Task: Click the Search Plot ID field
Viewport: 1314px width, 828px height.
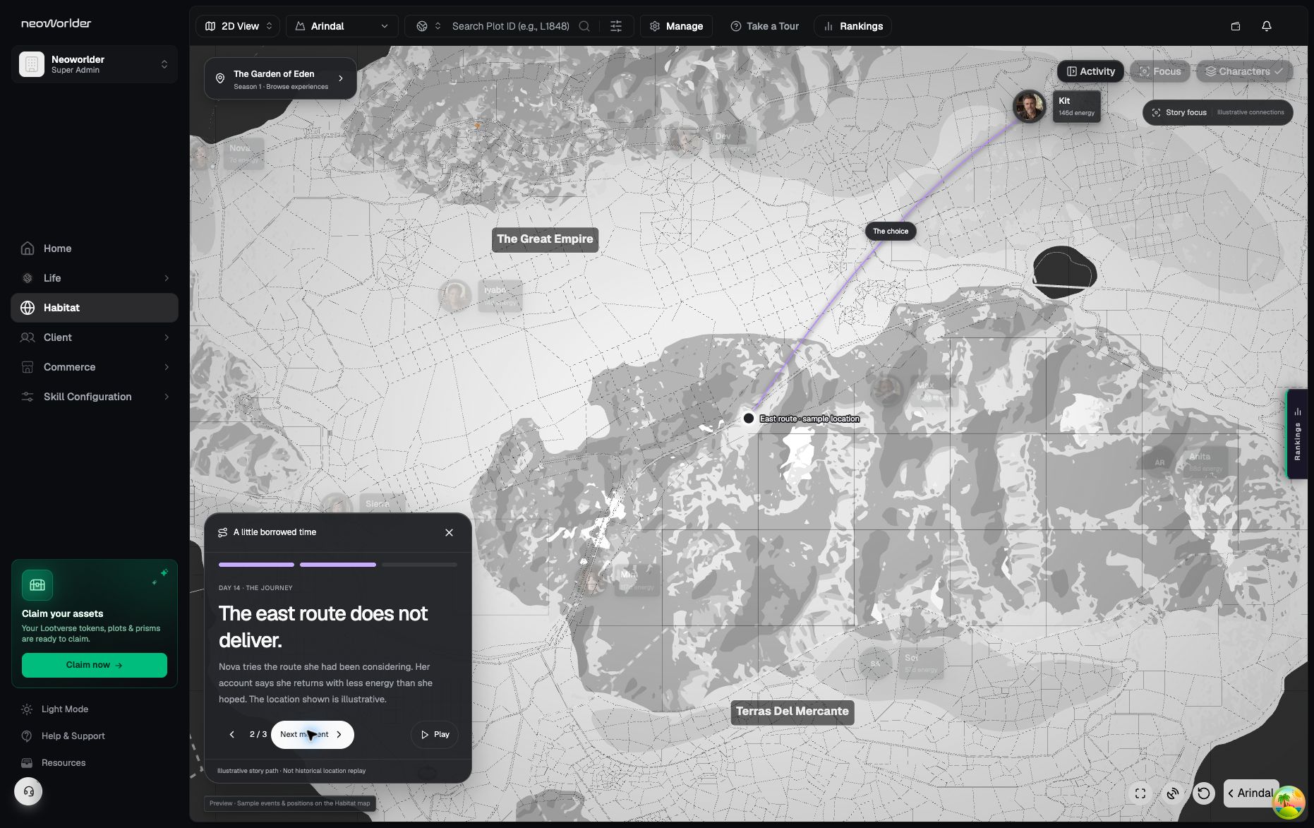Action: tap(510, 26)
